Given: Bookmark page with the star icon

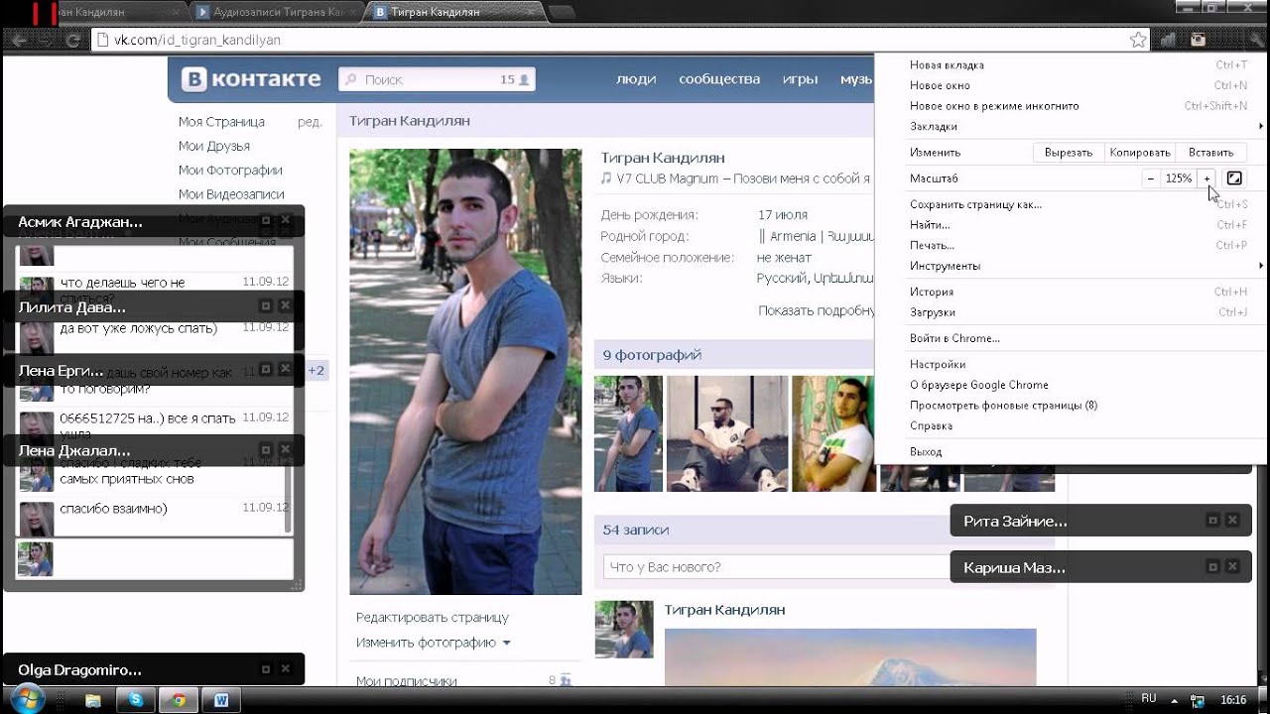Looking at the screenshot, I should click(1138, 40).
